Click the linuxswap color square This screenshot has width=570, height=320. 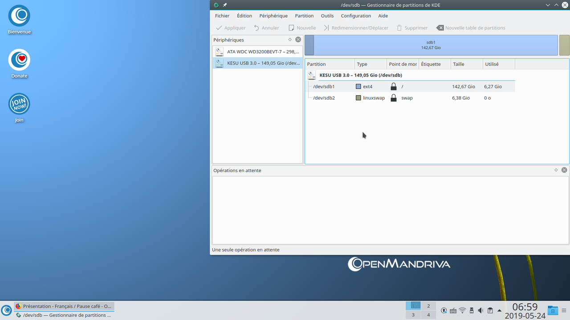click(358, 98)
